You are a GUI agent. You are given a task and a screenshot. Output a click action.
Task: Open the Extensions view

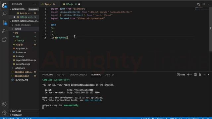pos(4,40)
